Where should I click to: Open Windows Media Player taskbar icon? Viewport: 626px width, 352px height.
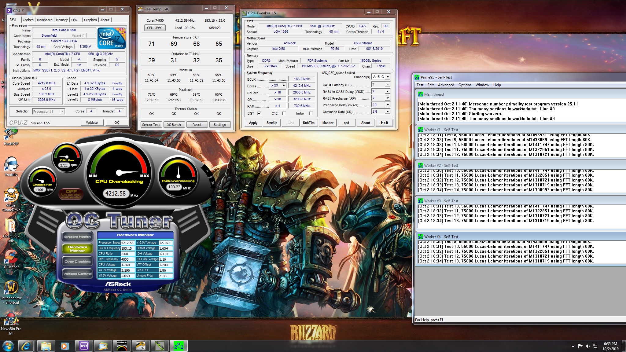pos(64,346)
